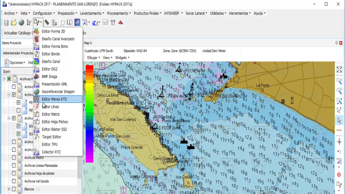
Task: Open hardware setup hammer icon
Action: [x=29, y=23]
